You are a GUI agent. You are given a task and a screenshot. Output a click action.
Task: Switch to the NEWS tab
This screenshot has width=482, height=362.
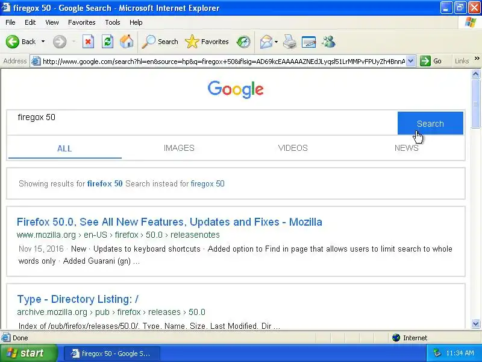(x=406, y=148)
